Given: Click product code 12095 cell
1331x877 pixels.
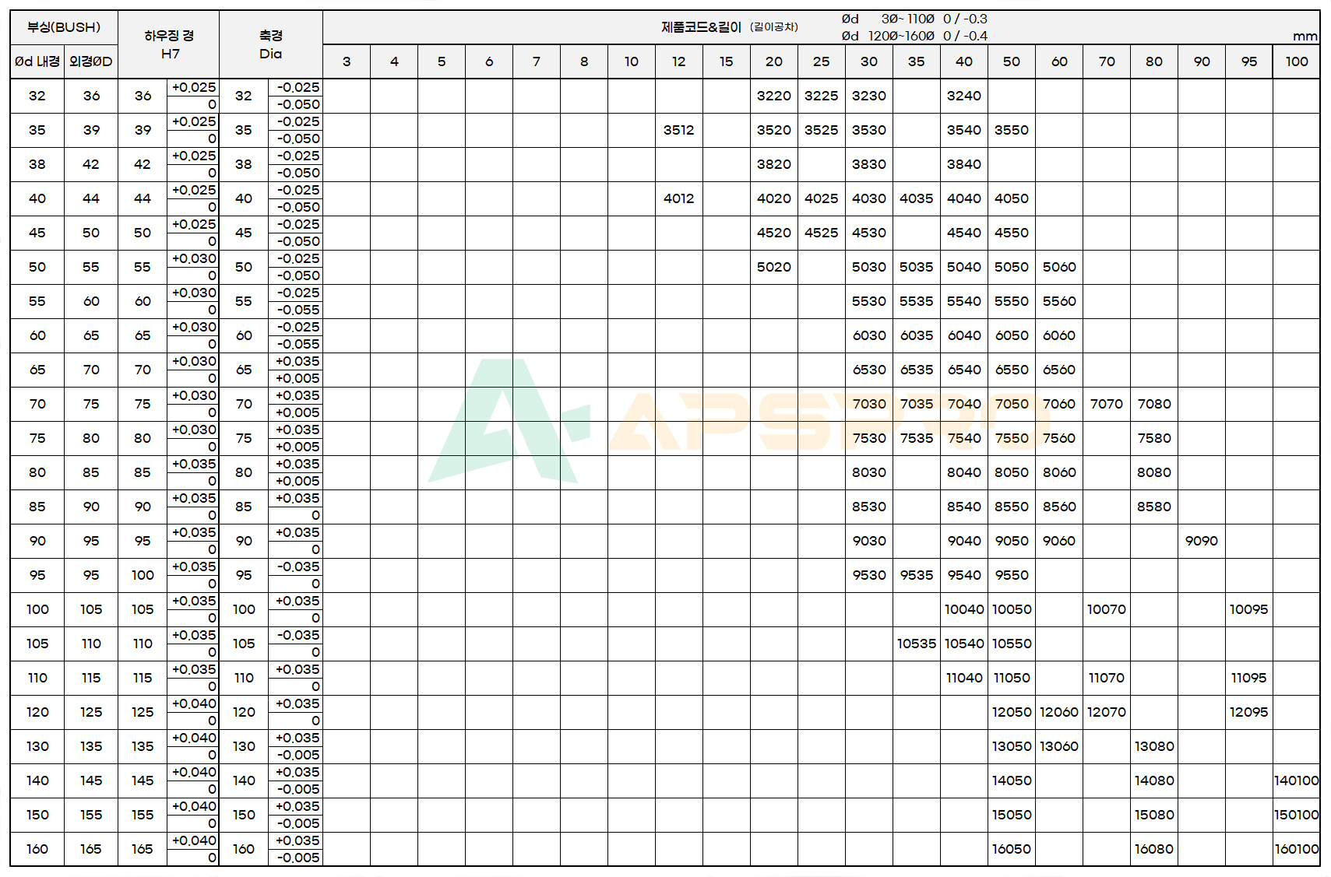Looking at the screenshot, I should (x=1248, y=712).
